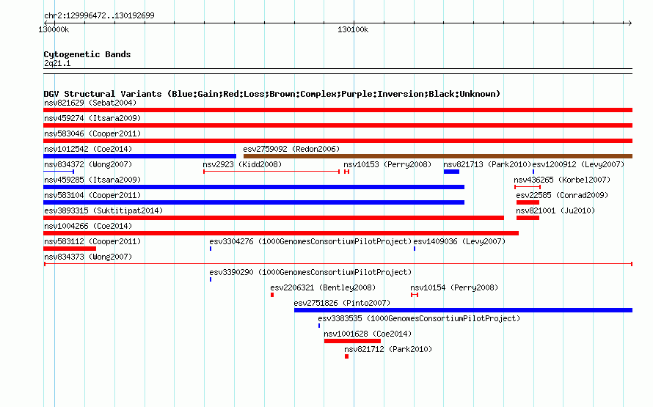Image resolution: width=653 pixels, height=407 pixels.
Task: Click the nsv10154 (Perry2008) label
Action: pos(454,287)
